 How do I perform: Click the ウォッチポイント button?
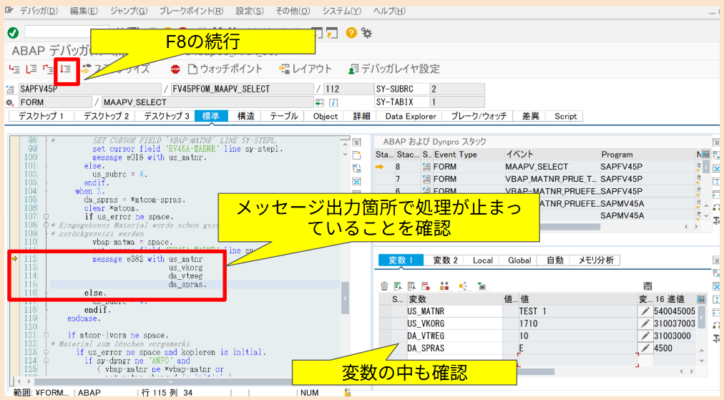(x=225, y=69)
